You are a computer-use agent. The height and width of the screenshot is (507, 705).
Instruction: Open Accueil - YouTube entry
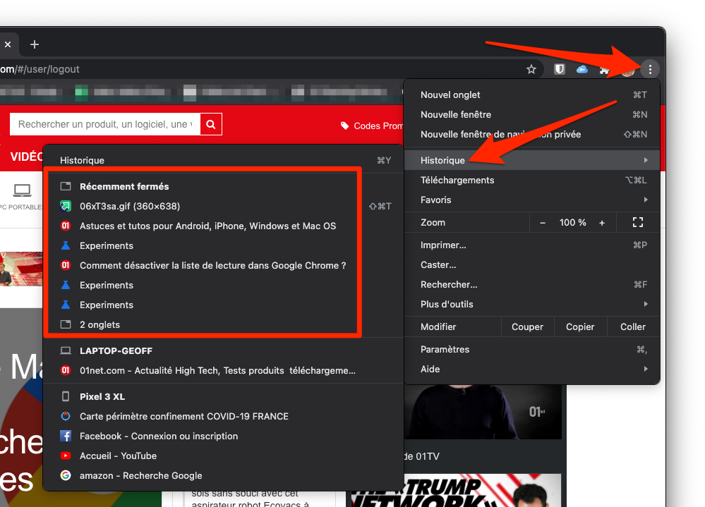[x=224, y=456]
